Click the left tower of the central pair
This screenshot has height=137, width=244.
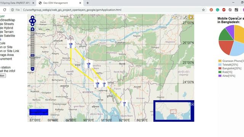click(97, 84)
